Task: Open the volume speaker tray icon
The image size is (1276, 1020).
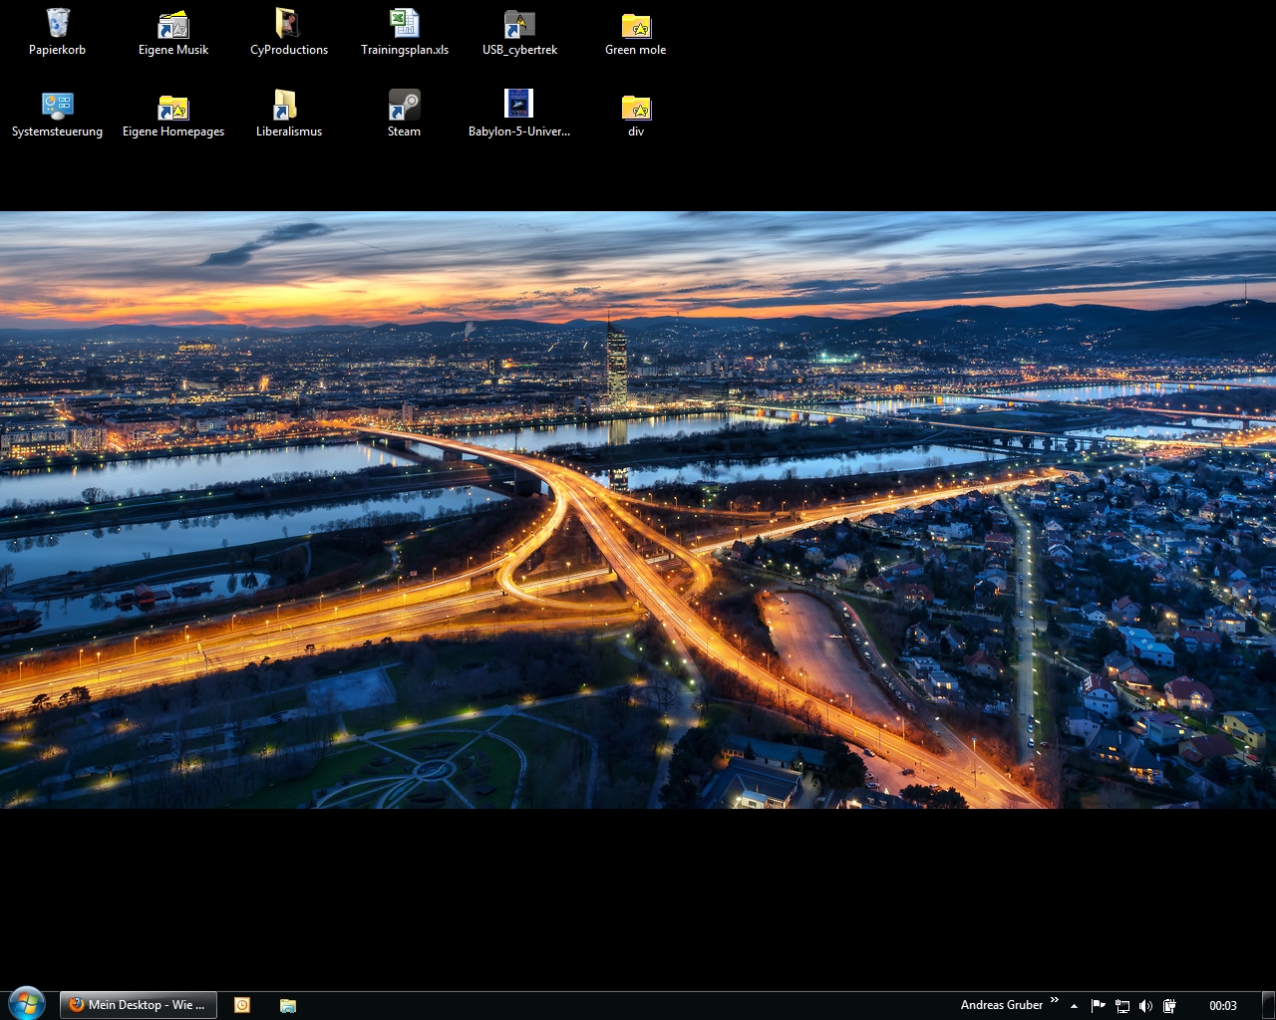Action: click(1145, 1006)
